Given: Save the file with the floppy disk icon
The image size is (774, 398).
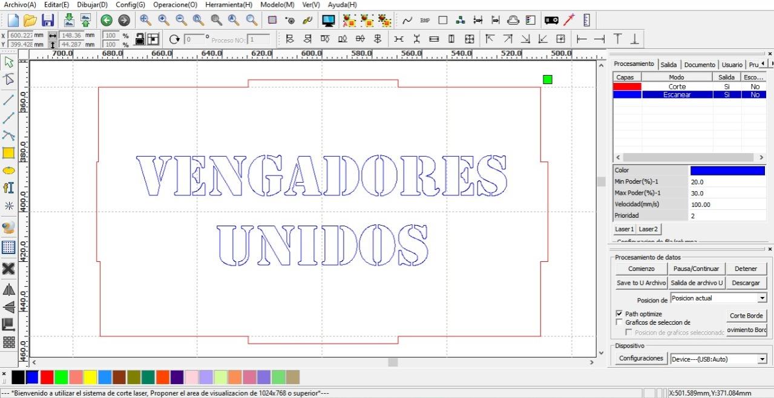Looking at the screenshot, I should (x=48, y=21).
